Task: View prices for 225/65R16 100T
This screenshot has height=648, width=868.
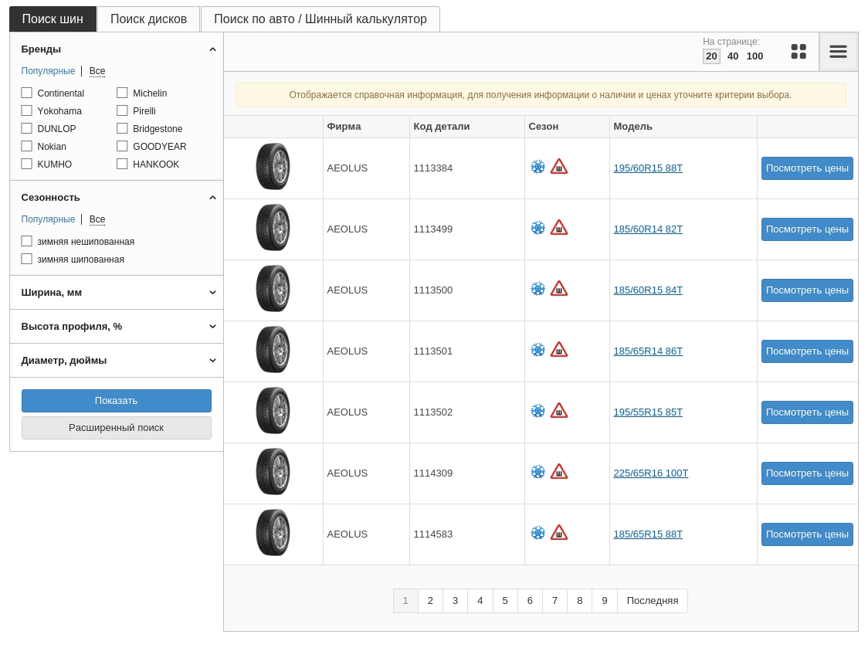Action: pos(807,473)
